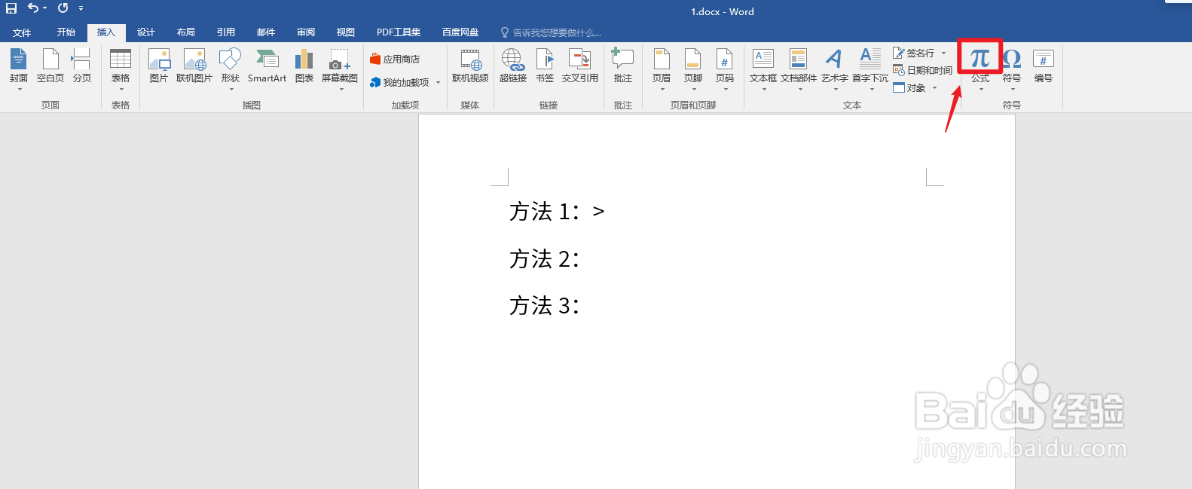Expand the 屏幕截图 dropdown arrow
This screenshot has width=1192, height=489.
[341, 89]
